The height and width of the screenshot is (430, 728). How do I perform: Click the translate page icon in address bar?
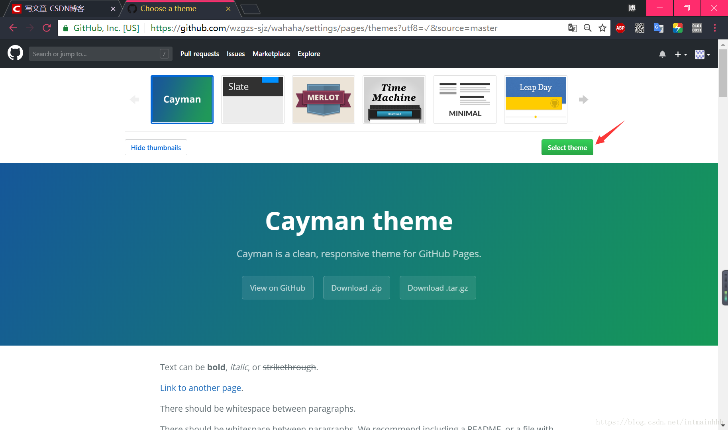click(573, 28)
